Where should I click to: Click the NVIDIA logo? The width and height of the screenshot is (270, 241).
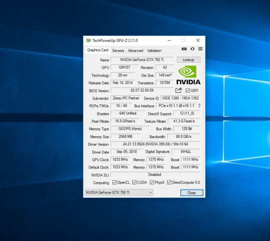188,75
